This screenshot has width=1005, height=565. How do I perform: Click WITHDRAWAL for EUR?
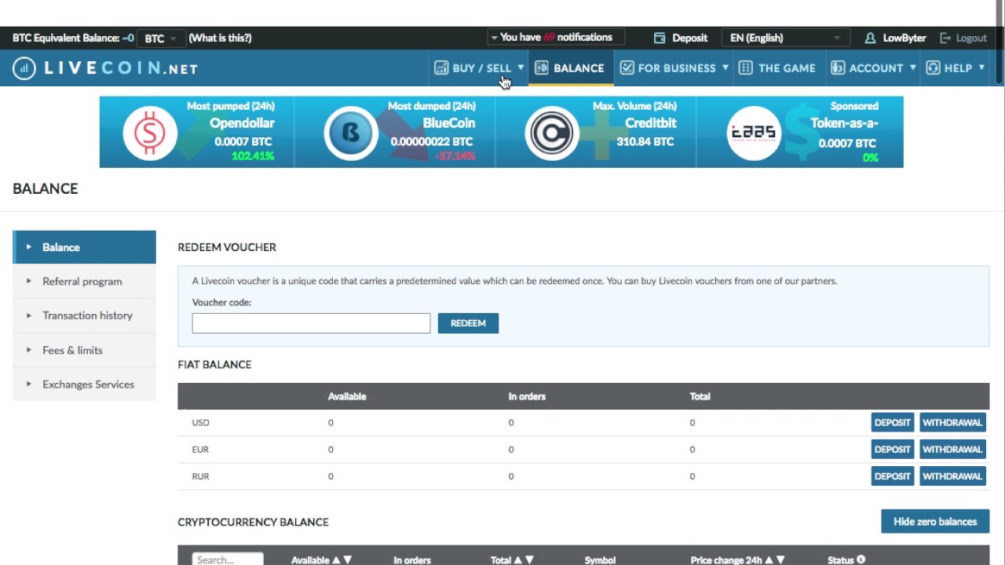click(952, 450)
